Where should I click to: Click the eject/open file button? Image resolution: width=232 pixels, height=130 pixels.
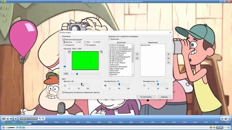(x=16, y=118)
